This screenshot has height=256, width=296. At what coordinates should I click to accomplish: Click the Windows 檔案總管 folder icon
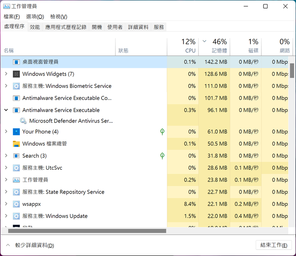coord(16,144)
